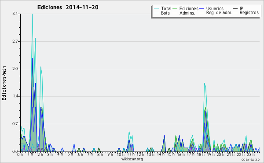Click the x-axis label '11 h'

(131, 154)
